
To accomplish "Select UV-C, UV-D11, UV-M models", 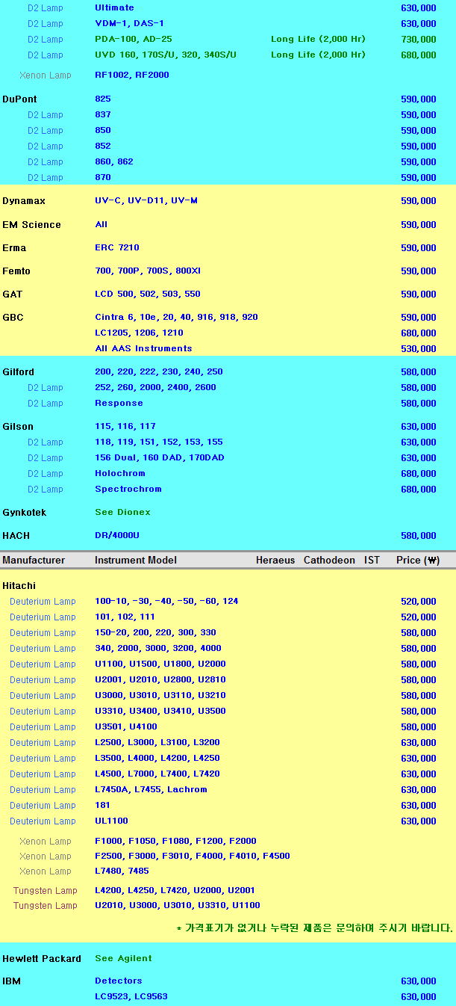I will coord(146,200).
